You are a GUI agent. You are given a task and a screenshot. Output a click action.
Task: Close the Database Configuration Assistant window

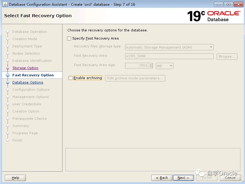click(x=237, y=4)
